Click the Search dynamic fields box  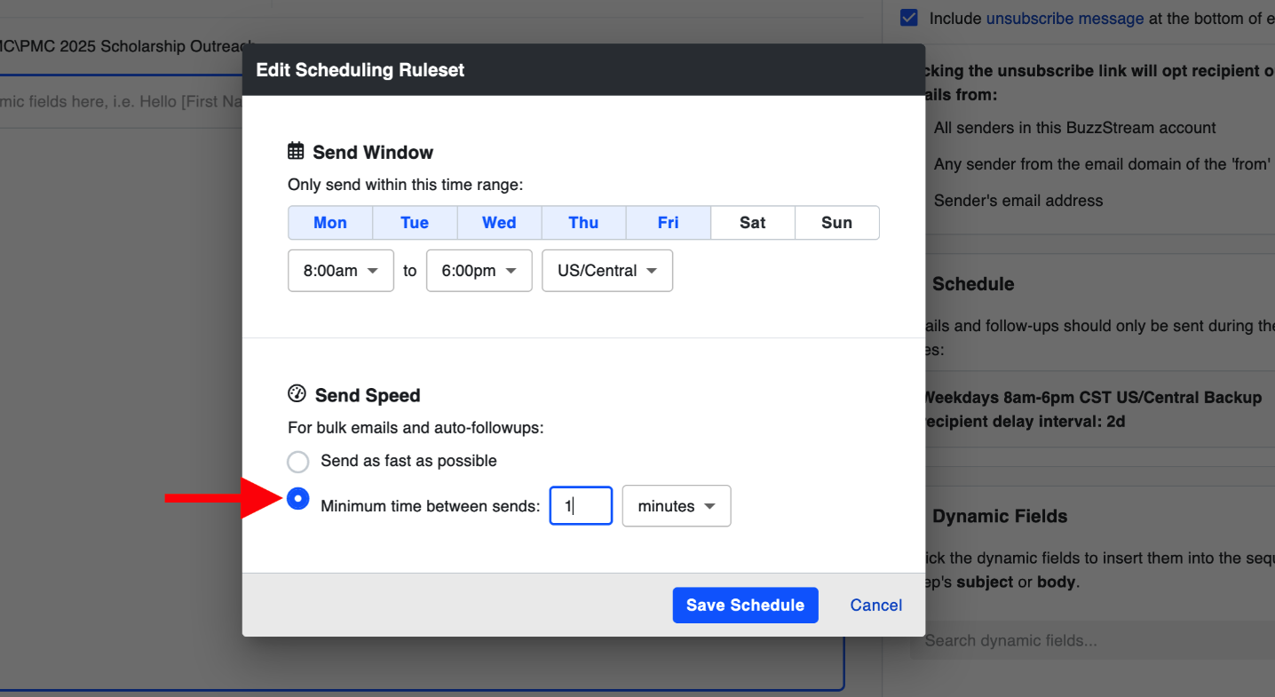tap(1092, 640)
